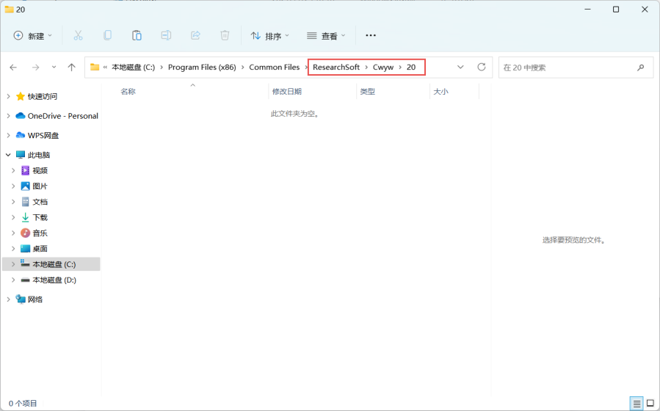The width and height of the screenshot is (660, 411).
Task: Sort by 修改日期 column header
Action: (287, 91)
